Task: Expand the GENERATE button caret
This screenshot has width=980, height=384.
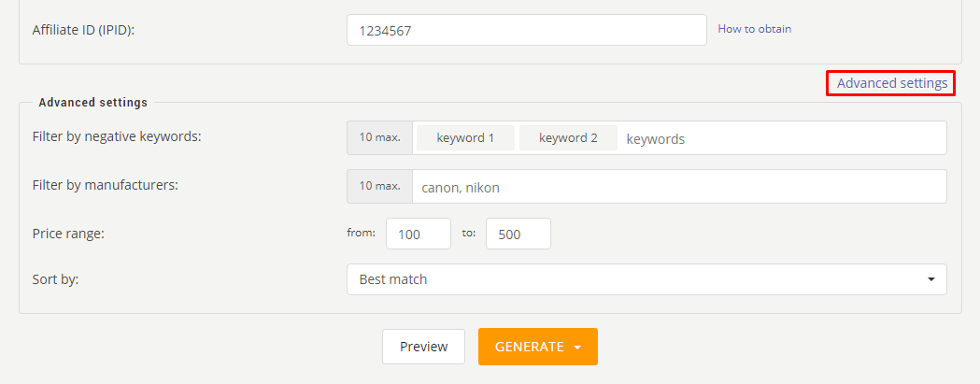Action: click(577, 348)
